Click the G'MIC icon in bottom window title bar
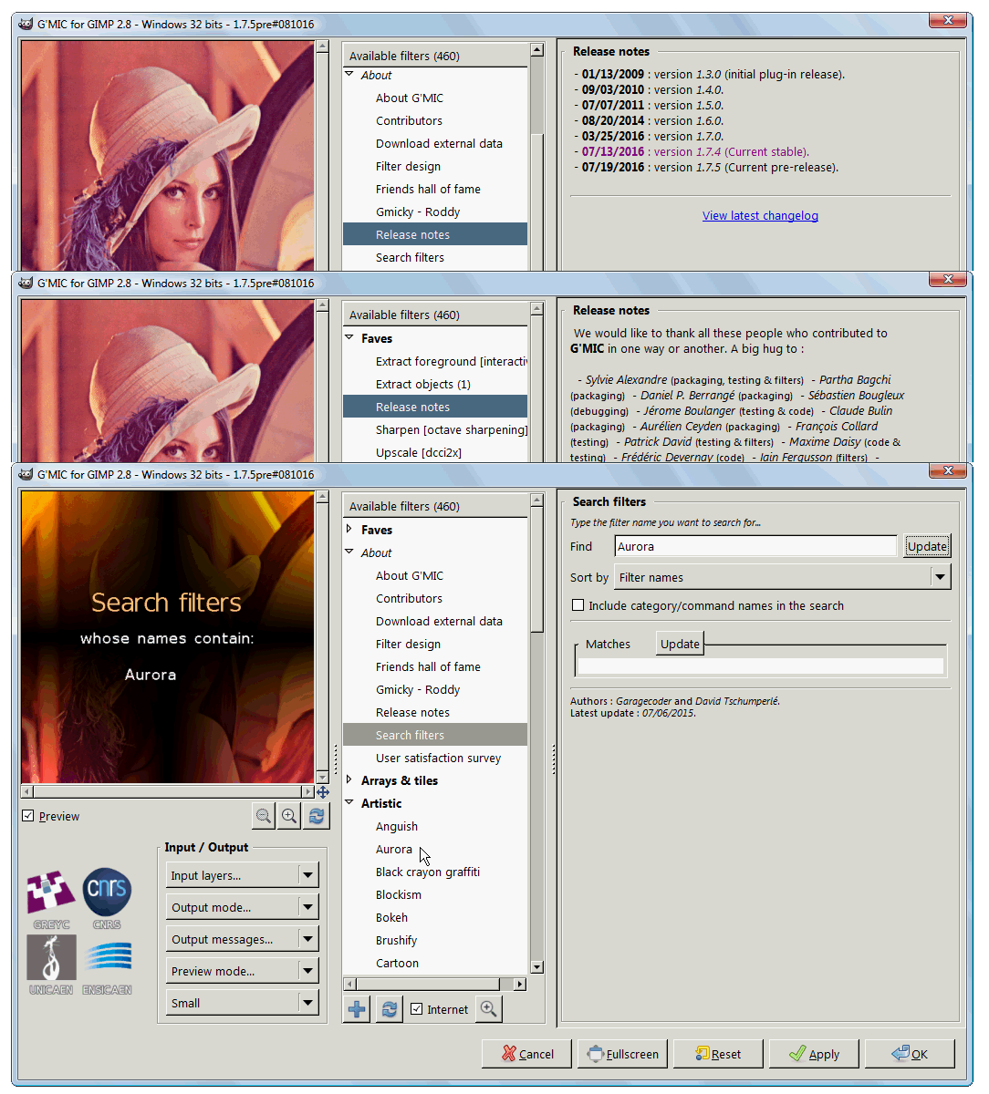This screenshot has width=989, height=1094. [x=26, y=474]
